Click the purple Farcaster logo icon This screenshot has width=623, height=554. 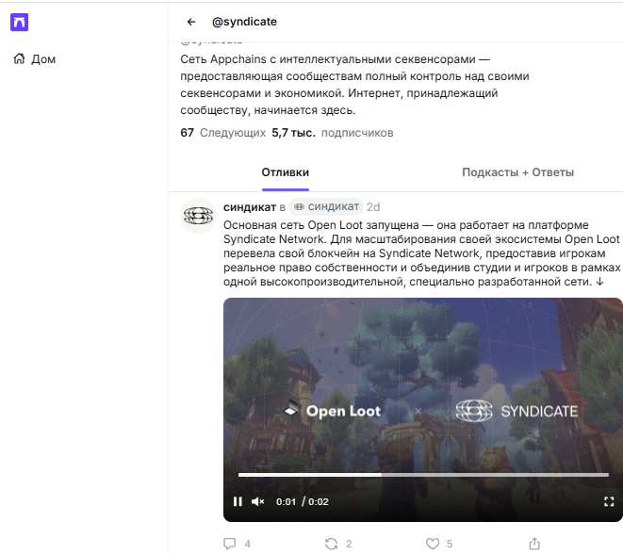pos(19,22)
